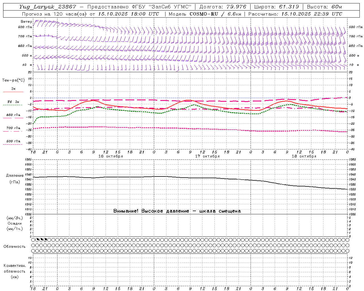
Task: Click left wind level label 850 гПа
Action: pyautogui.click(x=25, y=46)
